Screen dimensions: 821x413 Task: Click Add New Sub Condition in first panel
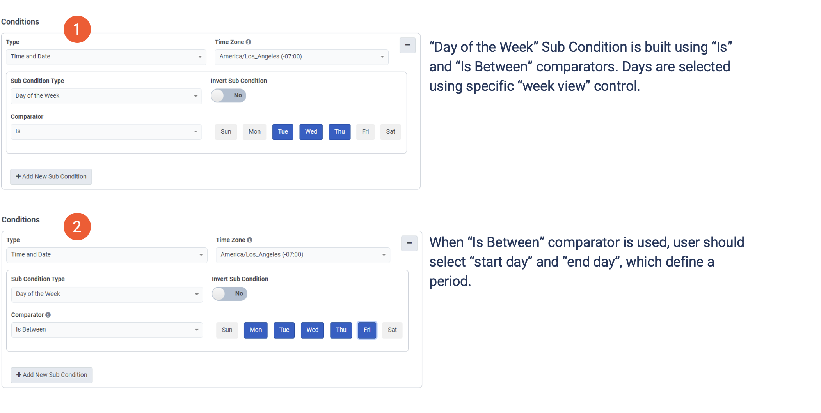(x=51, y=176)
